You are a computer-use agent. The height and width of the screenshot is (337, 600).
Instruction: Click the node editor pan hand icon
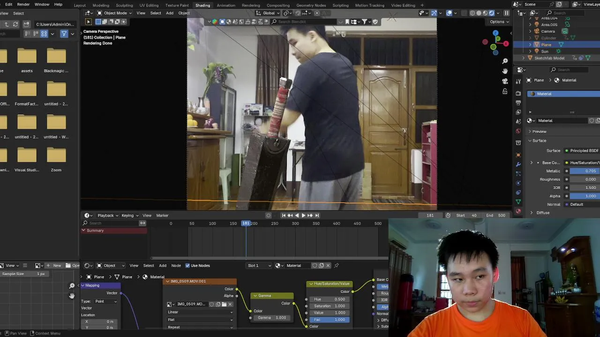coord(72,295)
